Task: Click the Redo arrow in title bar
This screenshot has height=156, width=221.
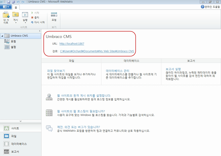Action: (23, 2)
